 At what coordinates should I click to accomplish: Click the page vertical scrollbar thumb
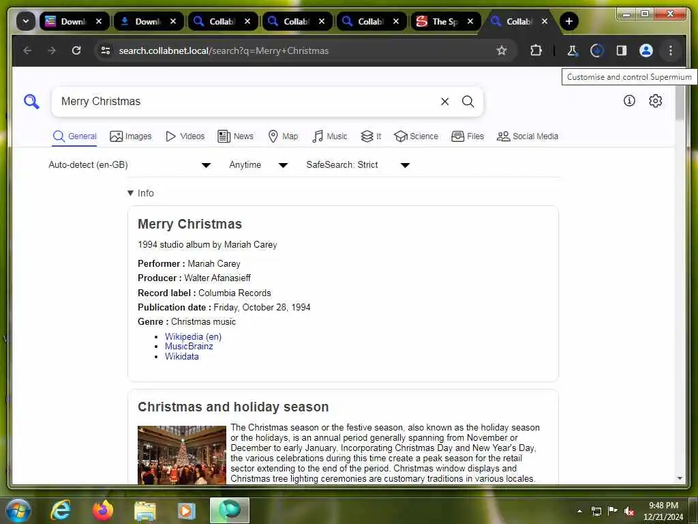(x=680, y=103)
